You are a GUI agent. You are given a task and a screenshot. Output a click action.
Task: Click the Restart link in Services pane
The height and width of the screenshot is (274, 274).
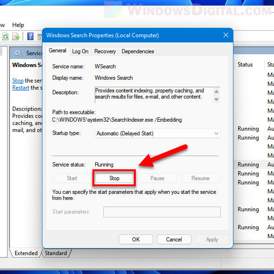pyautogui.click(x=21, y=88)
